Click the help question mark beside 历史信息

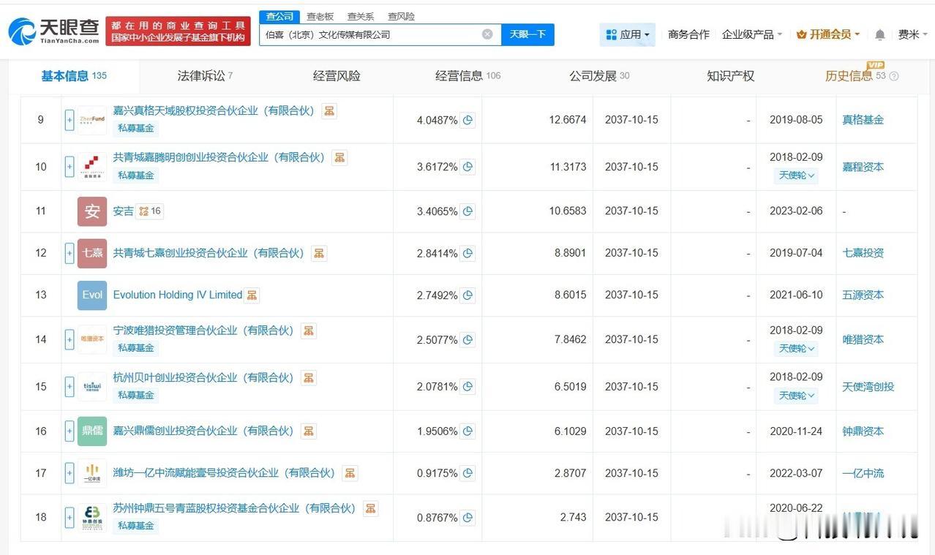tap(893, 76)
